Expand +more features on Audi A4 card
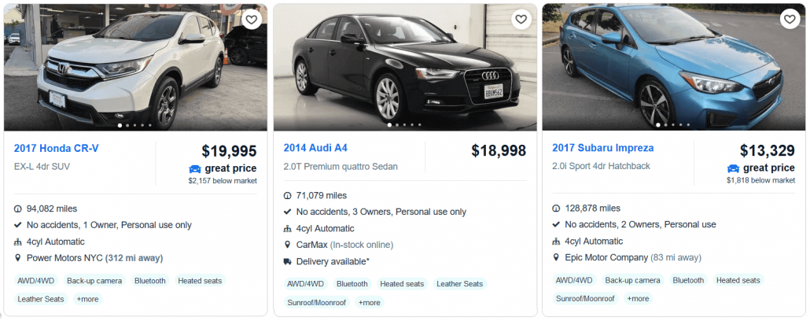 coord(369,302)
